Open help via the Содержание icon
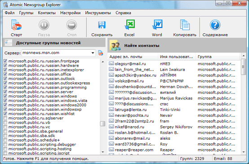This screenshot has height=164, width=249. click(x=215, y=25)
